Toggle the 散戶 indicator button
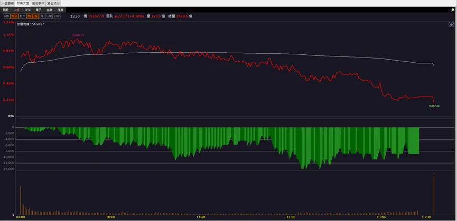 click(x=22, y=16)
